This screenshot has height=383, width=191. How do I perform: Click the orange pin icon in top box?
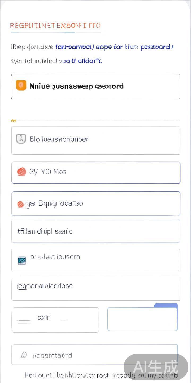[x=21, y=85]
